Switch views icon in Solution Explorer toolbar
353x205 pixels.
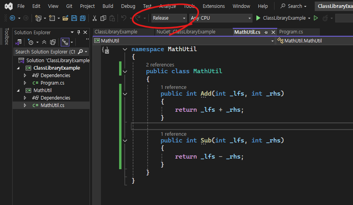click(x=19, y=42)
